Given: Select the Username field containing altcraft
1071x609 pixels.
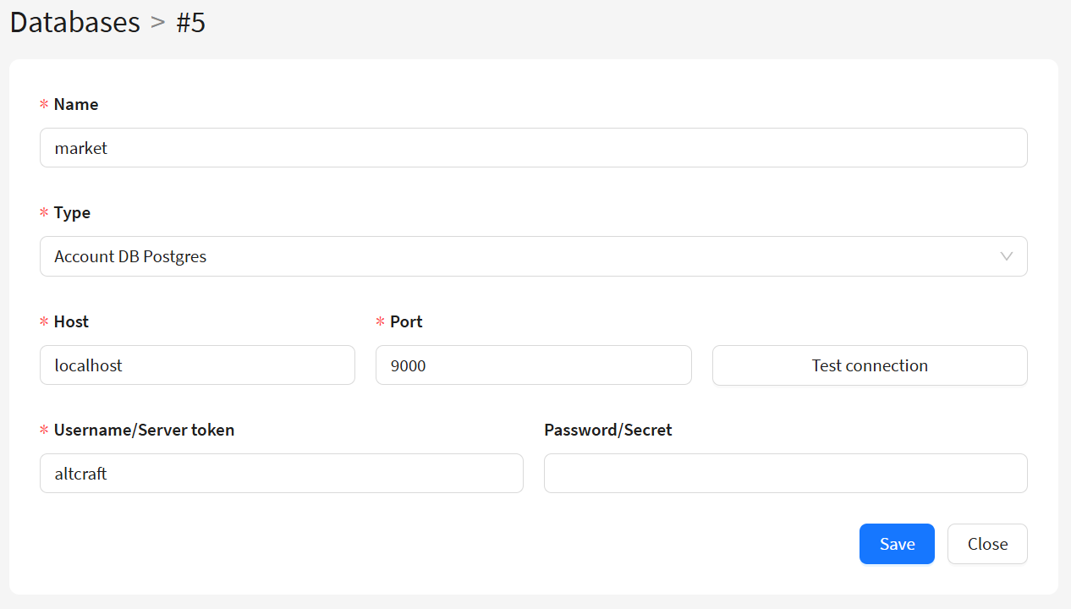Looking at the screenshot, I should pos(281,474).
